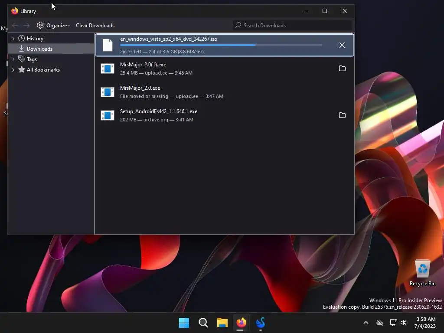The width and height of the screenshot is (444, 333).
Task: Cancel the Windows Vista ISO download
Action: pos(342,45)
